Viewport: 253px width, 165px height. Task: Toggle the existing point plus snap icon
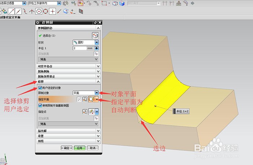point(52,12)
